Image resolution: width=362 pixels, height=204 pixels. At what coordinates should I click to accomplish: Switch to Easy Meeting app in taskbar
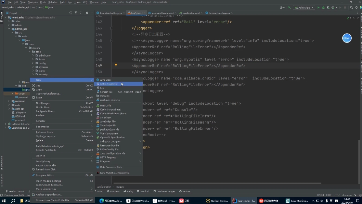pos(297,201)
